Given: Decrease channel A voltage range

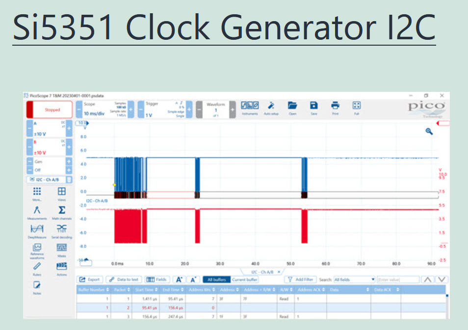Looking at the screenshot, I should pos(29,129).
